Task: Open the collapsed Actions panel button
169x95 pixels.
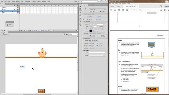Action: coord(10,25)
